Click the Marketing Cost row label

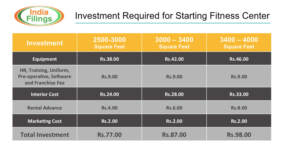coord(45,121)
